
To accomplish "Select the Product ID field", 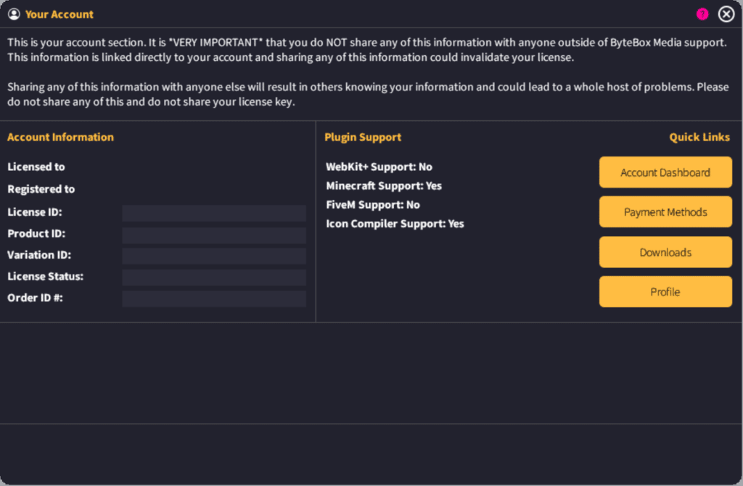I will tap(213, 234).
